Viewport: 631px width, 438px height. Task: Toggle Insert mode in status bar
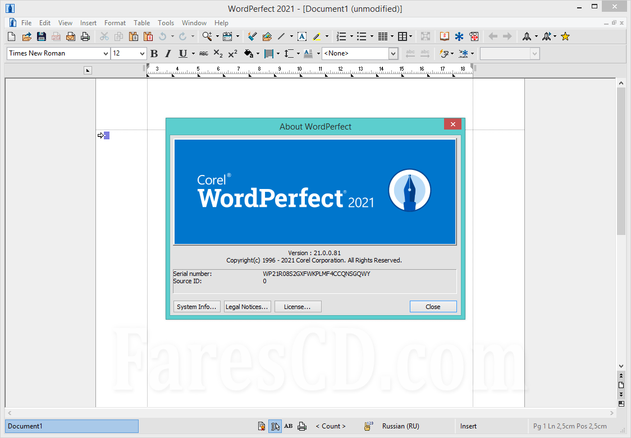(x=468, y=426)
